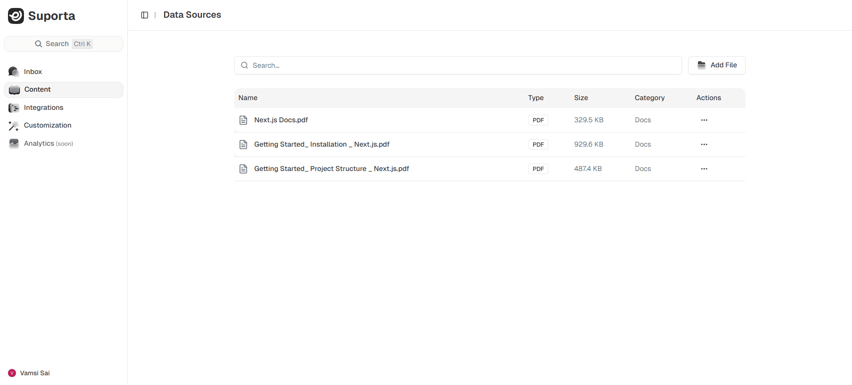Go to Customization page
Image resolution: width=852 pixels, height=385 pixels.
(63, 126)
